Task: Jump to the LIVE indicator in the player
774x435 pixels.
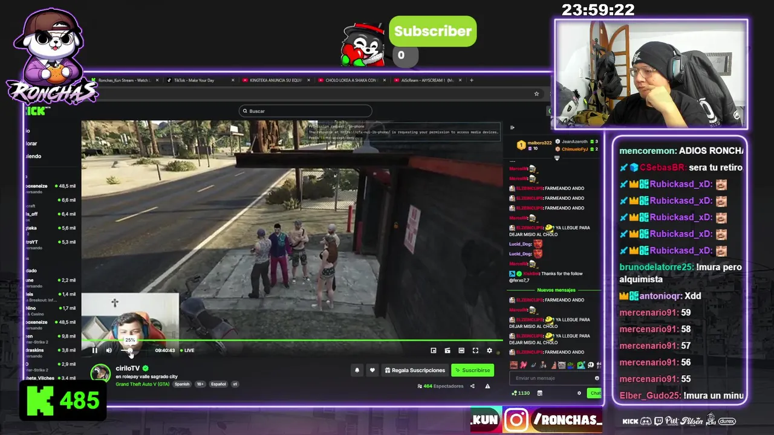Action: (x=187, y=350)
